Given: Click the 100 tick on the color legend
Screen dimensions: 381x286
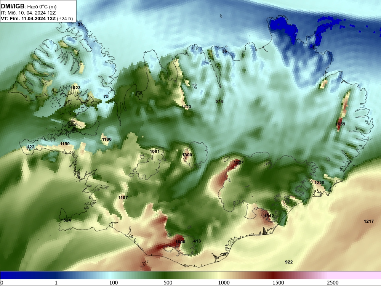Looking at the screenshot, I should tap(114, 283).
